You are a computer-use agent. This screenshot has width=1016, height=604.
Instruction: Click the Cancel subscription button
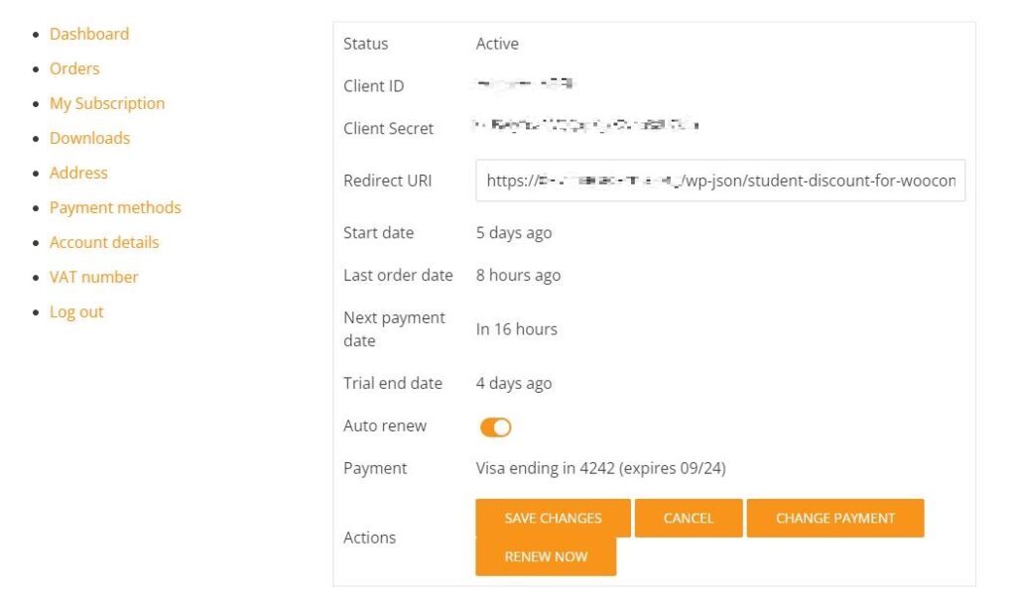pos(688,519)
